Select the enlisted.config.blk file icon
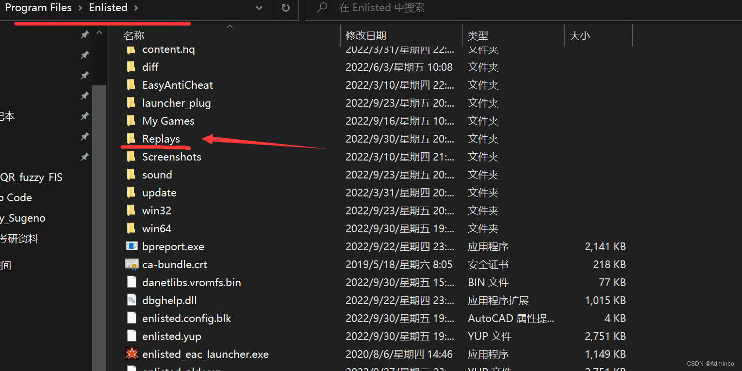 click(132, 318)
